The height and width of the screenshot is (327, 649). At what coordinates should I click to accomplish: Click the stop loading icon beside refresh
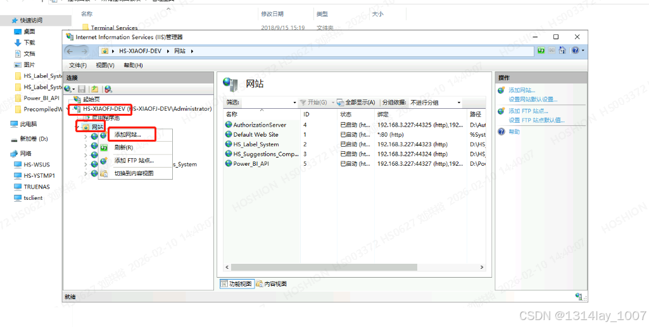click(x=551, y=51)
